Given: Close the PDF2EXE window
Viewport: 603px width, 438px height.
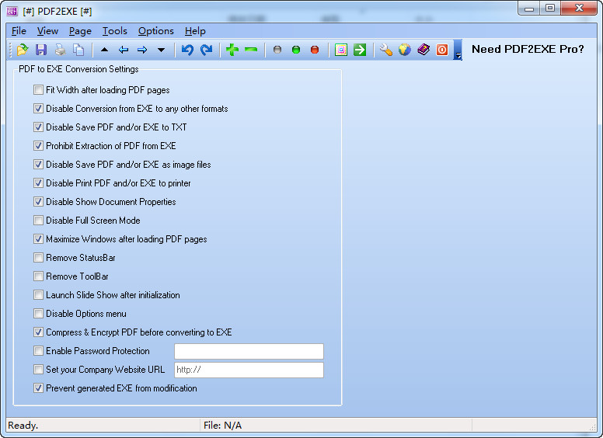Looking at the screenshot, I should pyautogui.click(x=579, y=8).
